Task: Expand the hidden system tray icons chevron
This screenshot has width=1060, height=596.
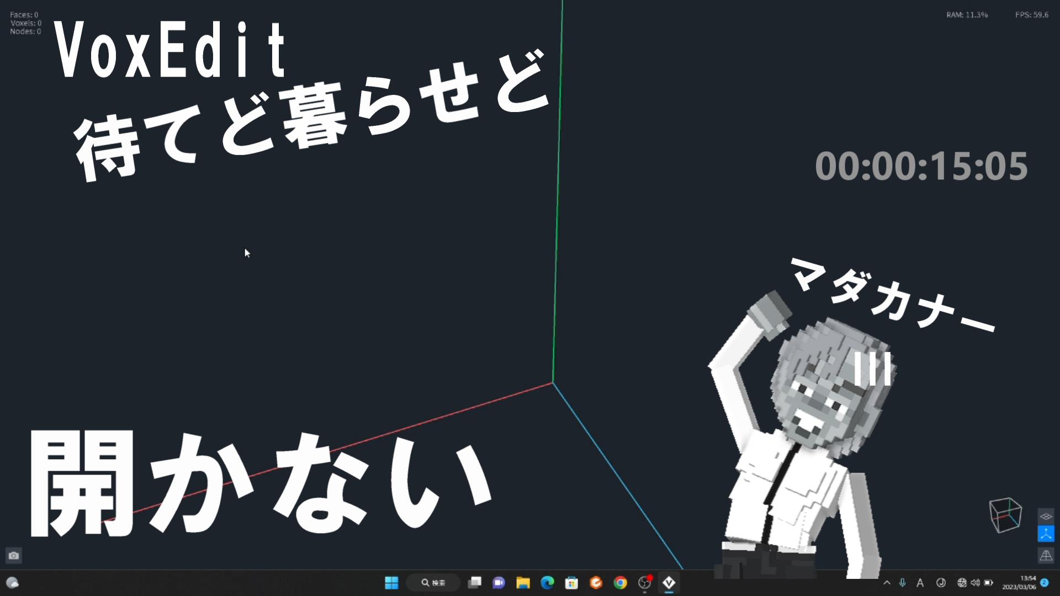Action: click(887, 583)
